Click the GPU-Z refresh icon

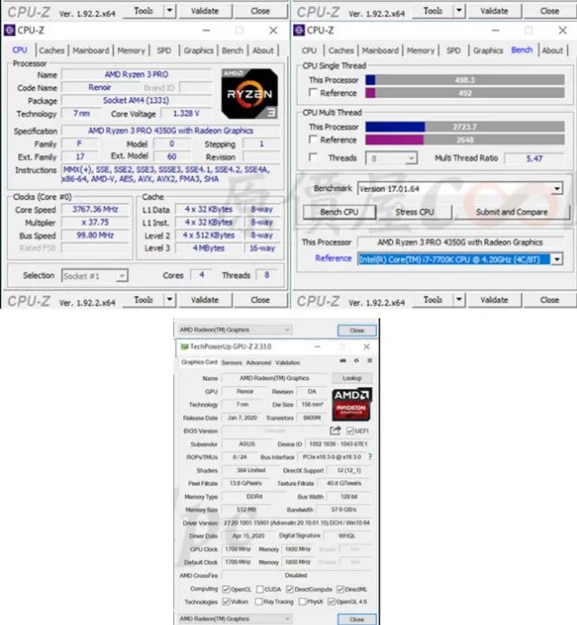point(356,361)
